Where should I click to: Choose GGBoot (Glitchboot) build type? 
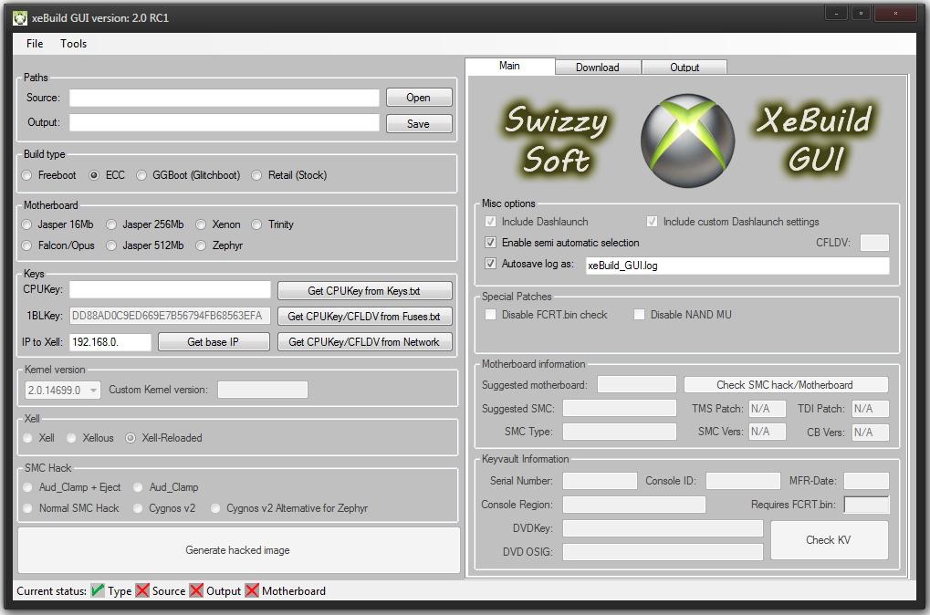tap(141, 175)
